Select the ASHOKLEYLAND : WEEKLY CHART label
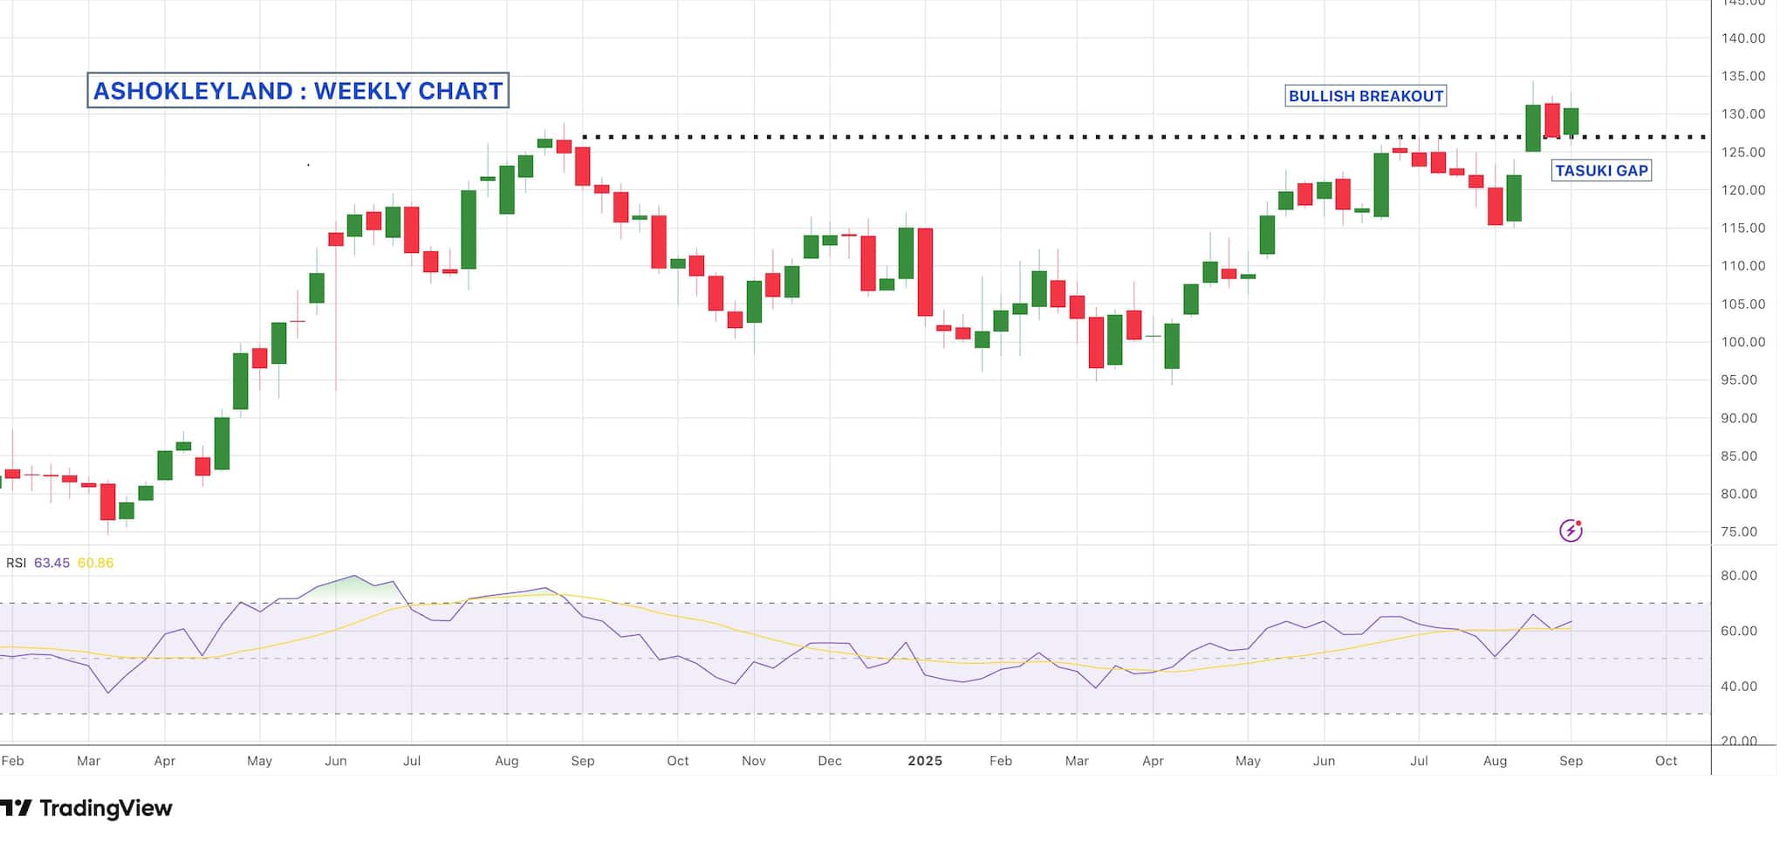1787x841 pixels. [298, 91]
